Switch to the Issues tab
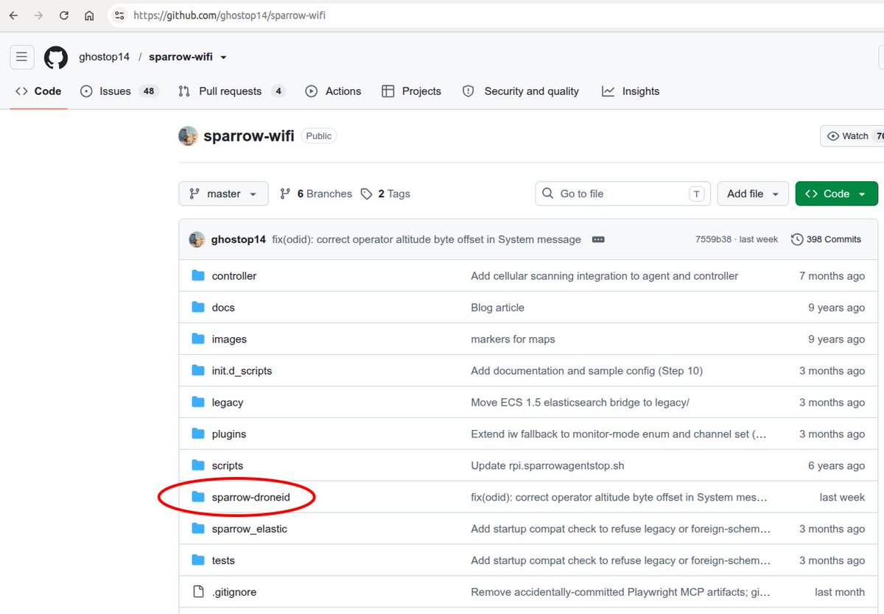 pyautogui.click(x=119, y=91)
